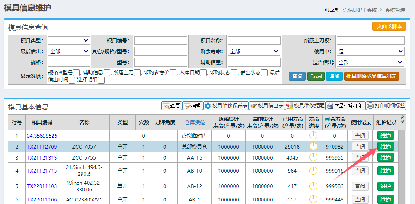The height and width of the screenshot is (204, 415).
Task: Click the Excel export button
Action: click(x=316, y=76)
